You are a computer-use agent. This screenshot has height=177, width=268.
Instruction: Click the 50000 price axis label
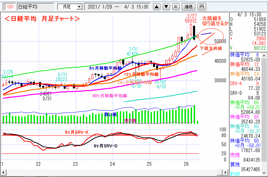220,41
